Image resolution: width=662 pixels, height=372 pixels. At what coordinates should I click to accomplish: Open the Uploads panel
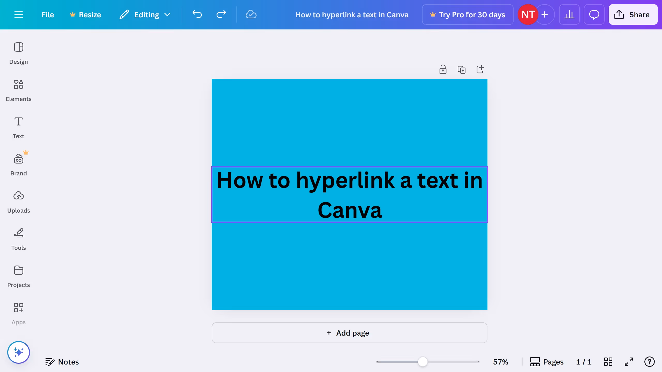tap(18, 202)
